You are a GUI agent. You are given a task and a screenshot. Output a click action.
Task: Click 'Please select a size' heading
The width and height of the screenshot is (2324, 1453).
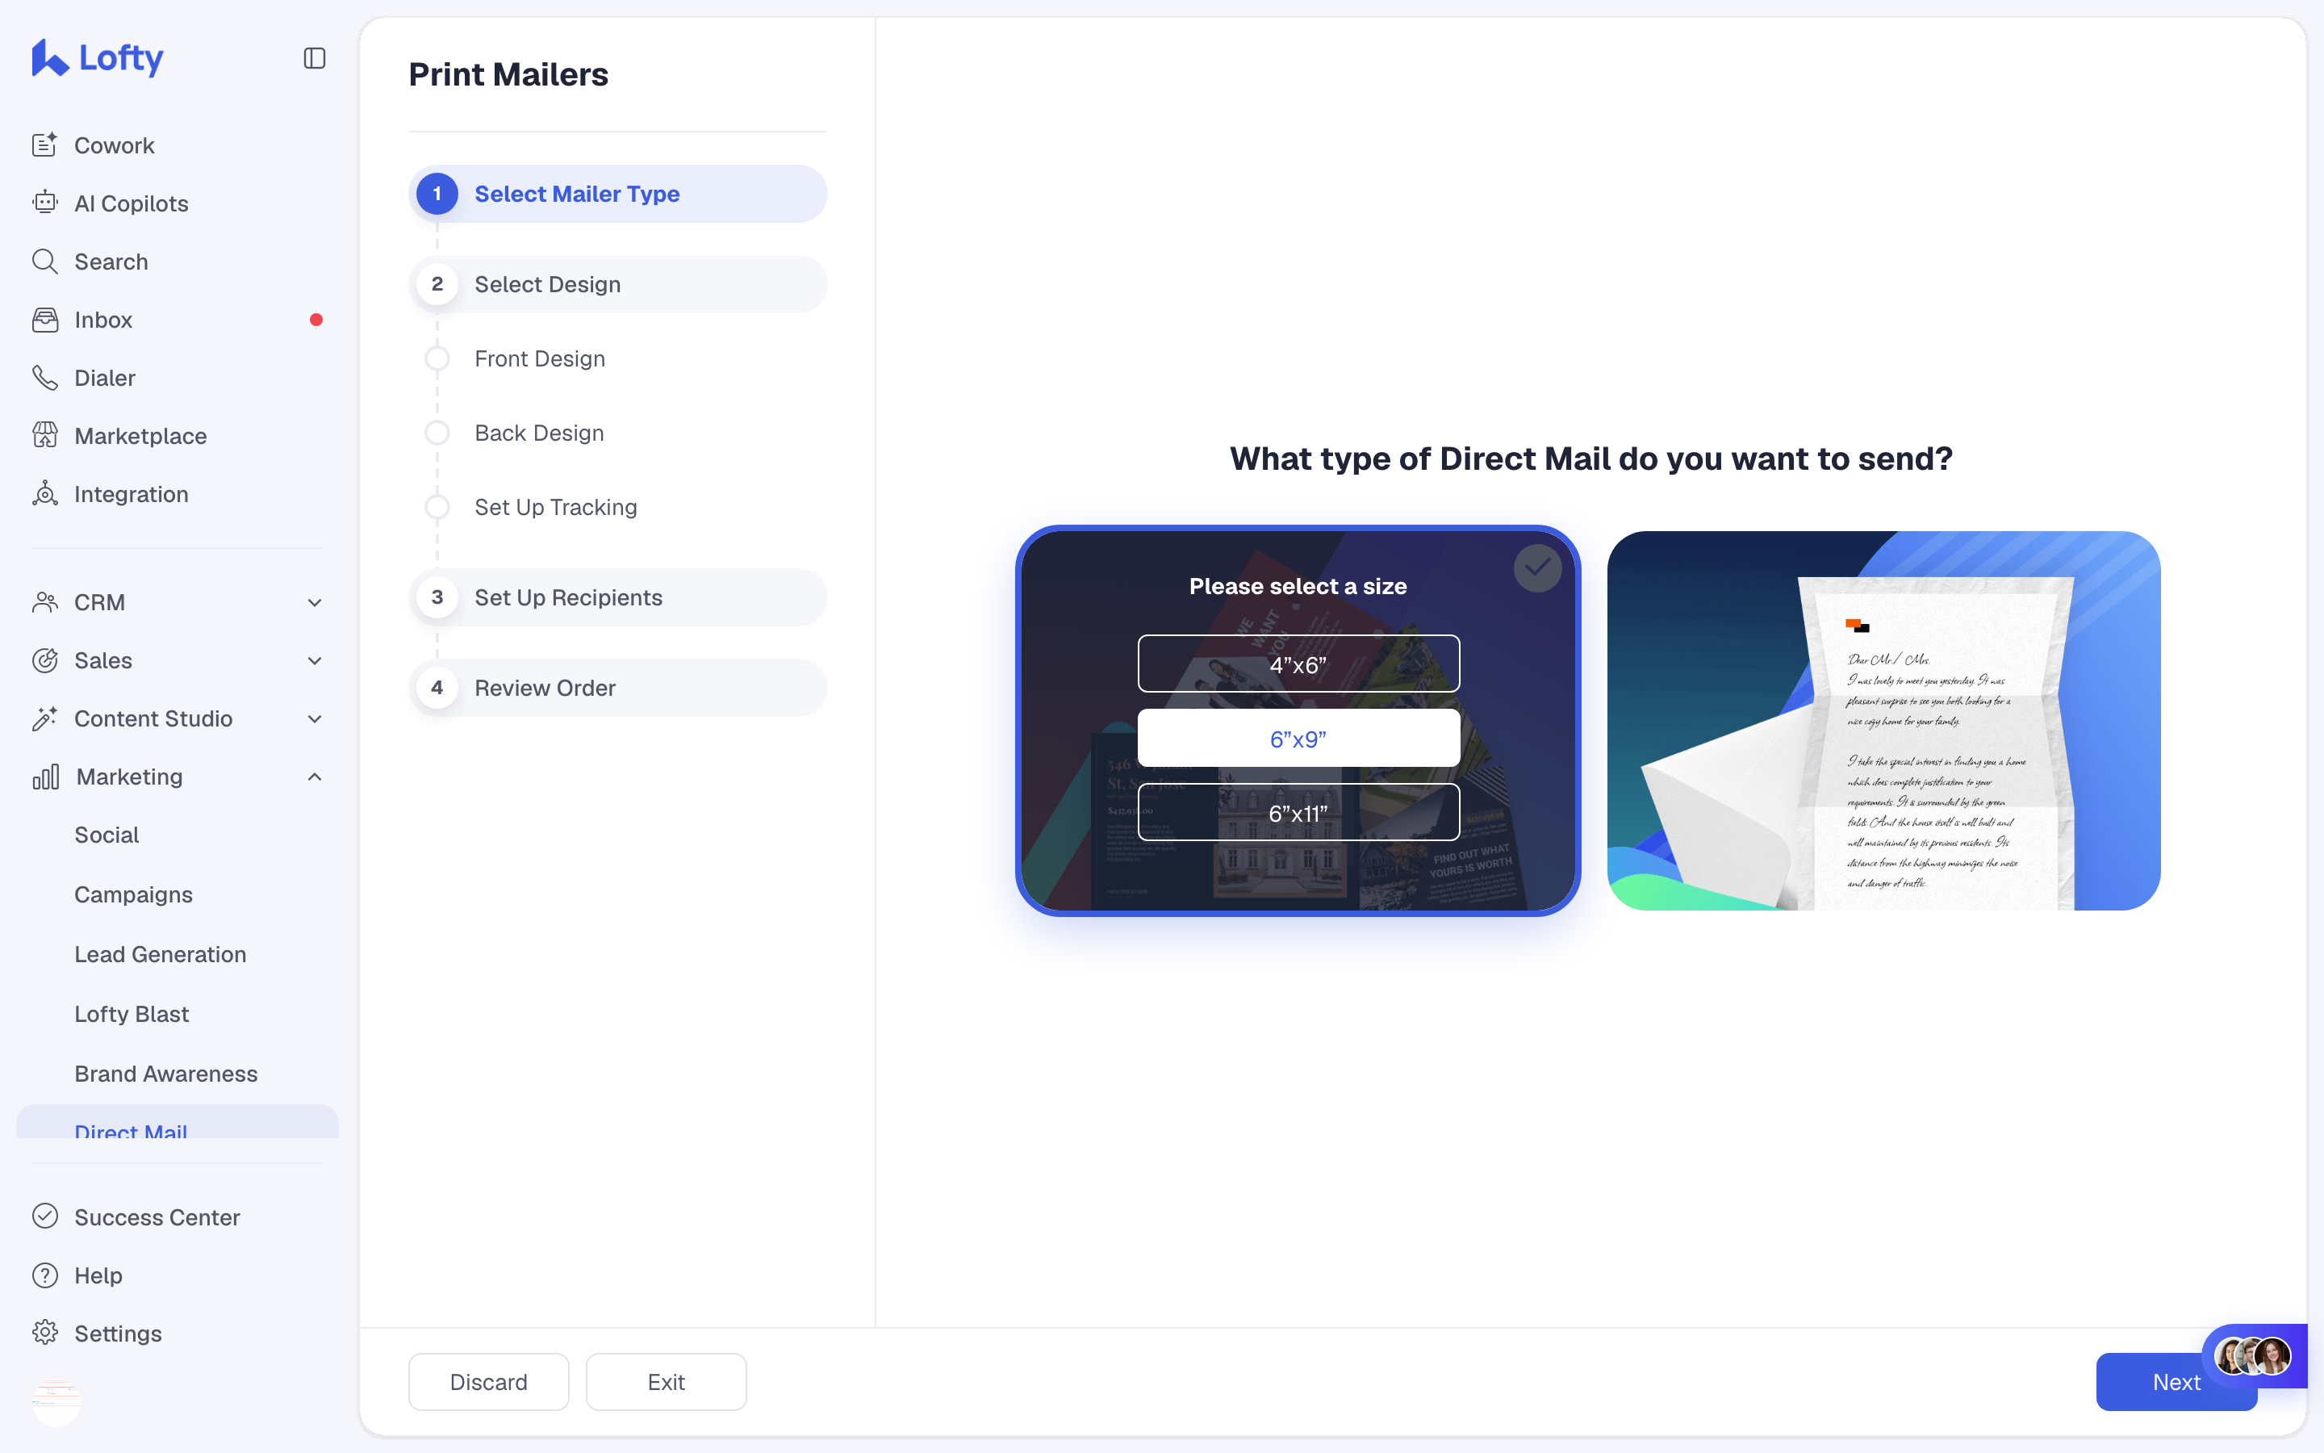click(x=1298, y=586)
